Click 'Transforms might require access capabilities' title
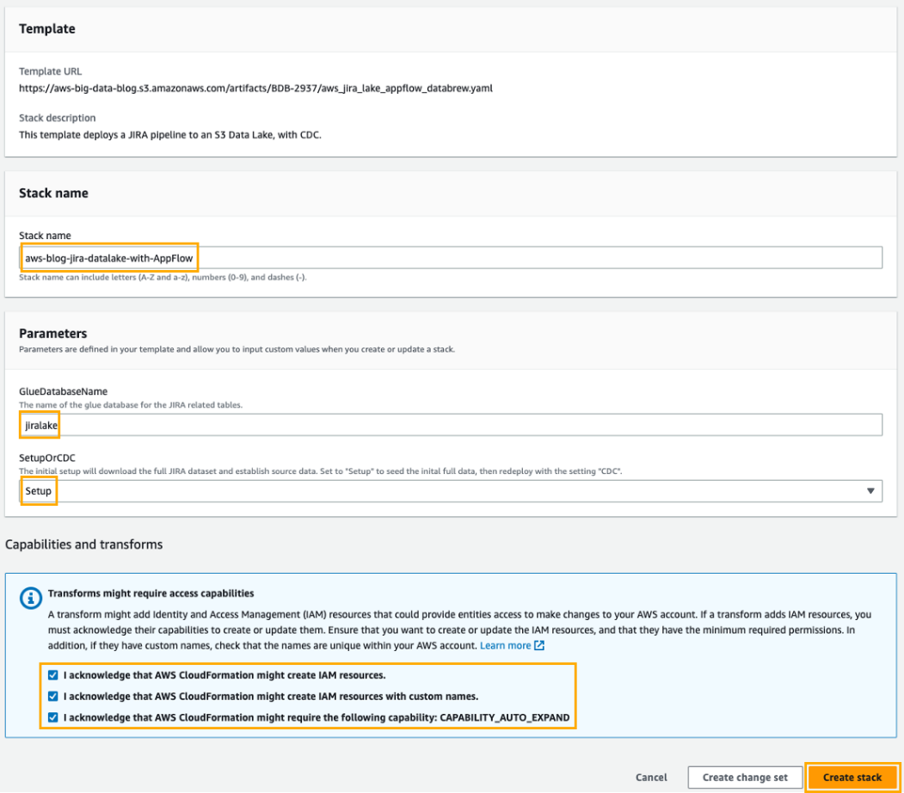 (151, 593)
